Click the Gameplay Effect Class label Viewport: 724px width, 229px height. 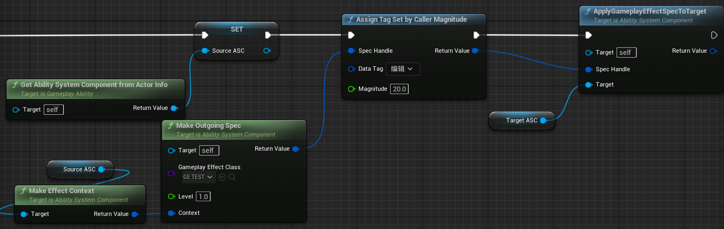coord(209,167)
